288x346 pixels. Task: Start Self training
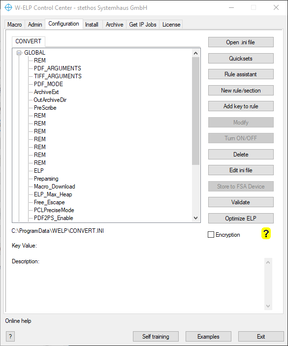pyautogui.click(x=156, y=337)
